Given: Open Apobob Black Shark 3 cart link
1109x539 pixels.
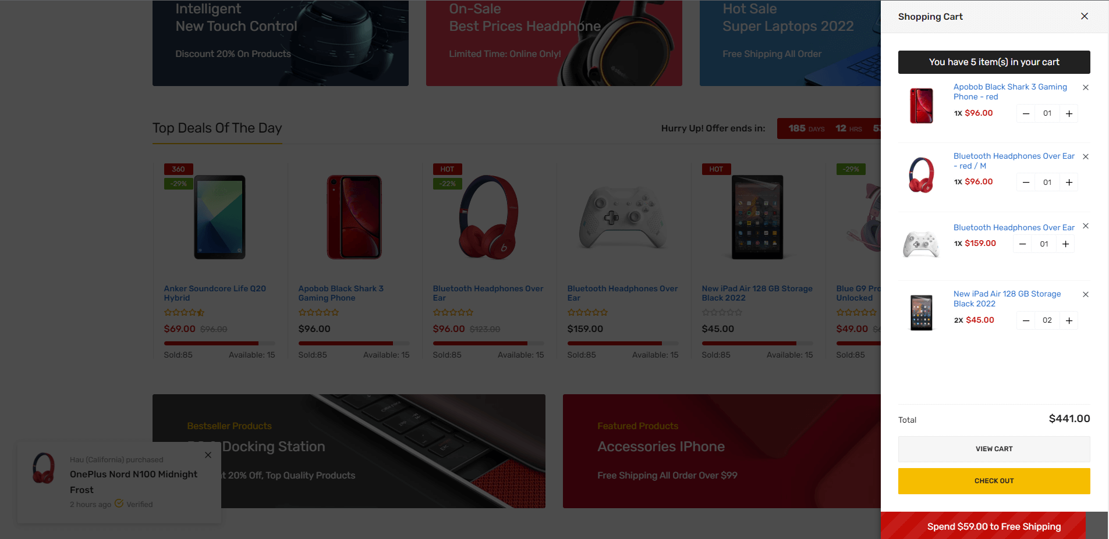Looking at the screenshot, I should pyautogui.click(x=1010, y=92).
